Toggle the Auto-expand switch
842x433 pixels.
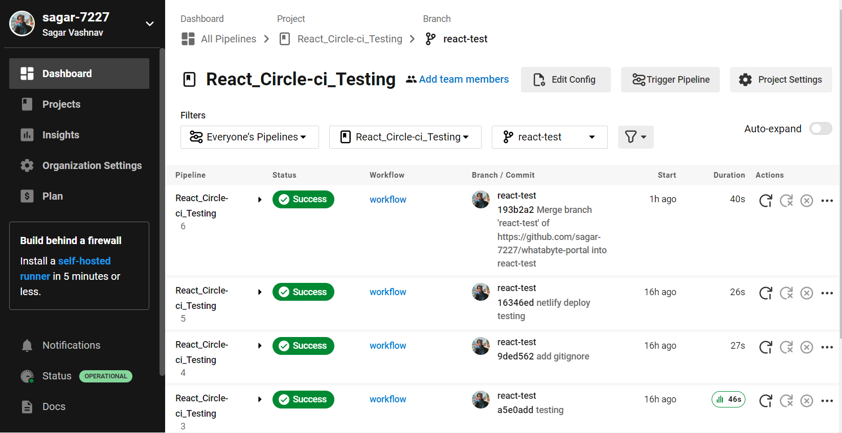pos(821,129)
